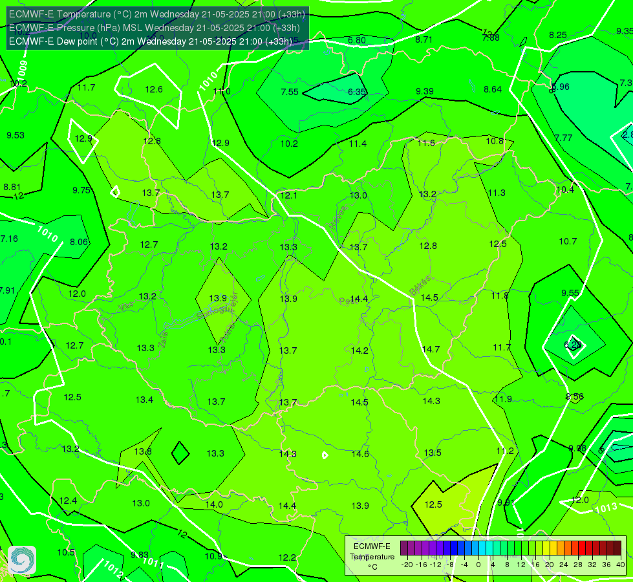Image resolution: width=633 pixels, height=582 pixels.
Task: Click the 1011 isobar label
Action: [x=153, y=562]
